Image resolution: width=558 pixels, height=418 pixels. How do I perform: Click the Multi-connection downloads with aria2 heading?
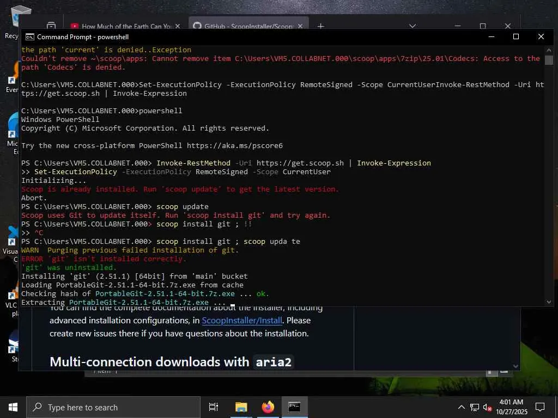click(171, 361)
